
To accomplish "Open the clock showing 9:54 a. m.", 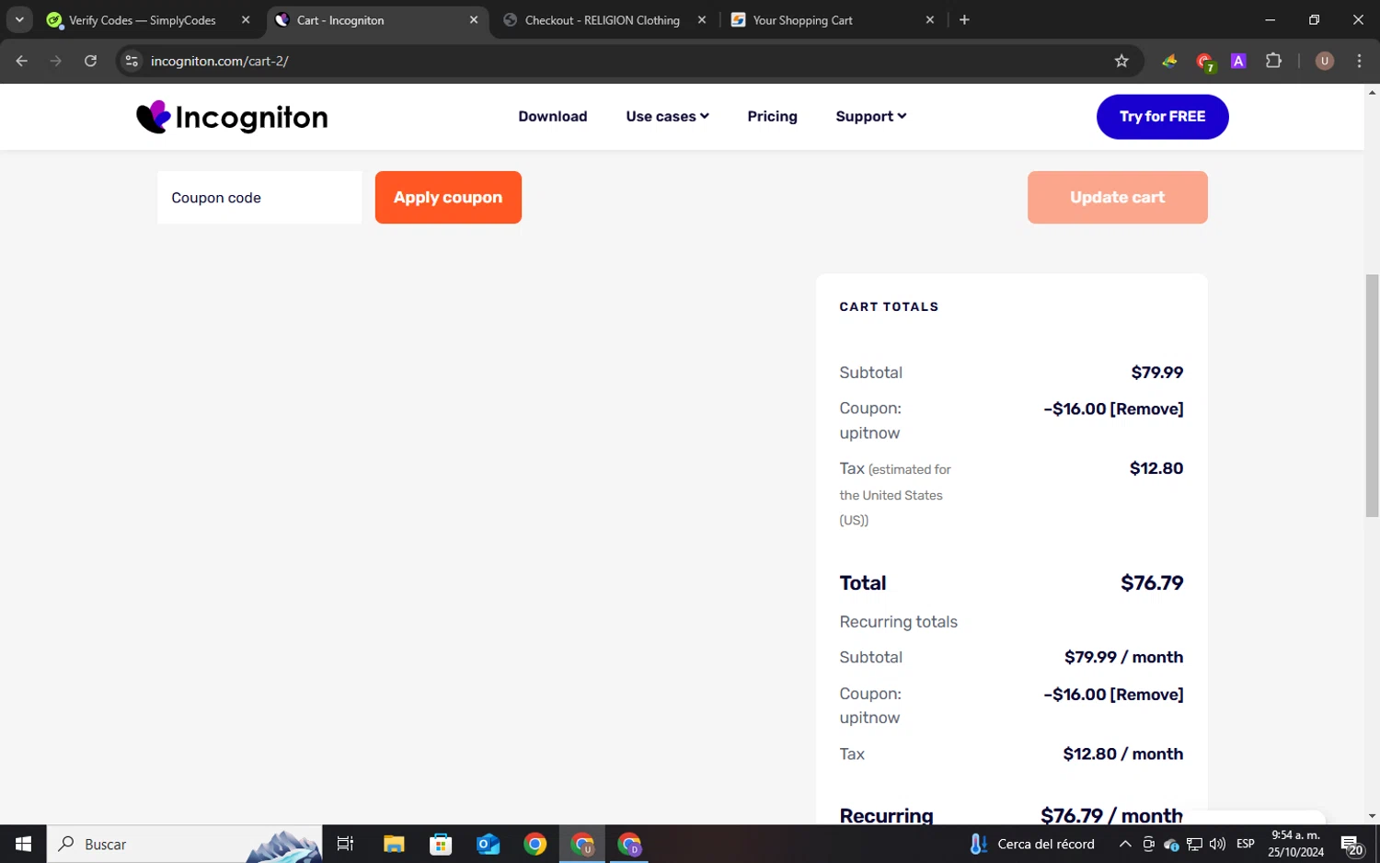I will (x=1295, y=844).
